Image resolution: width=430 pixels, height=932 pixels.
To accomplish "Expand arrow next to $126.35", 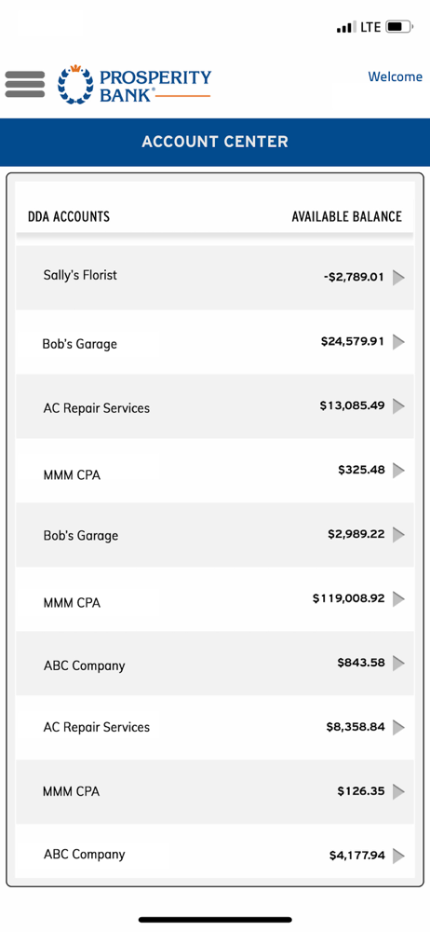I will click(x=399, y=791).
